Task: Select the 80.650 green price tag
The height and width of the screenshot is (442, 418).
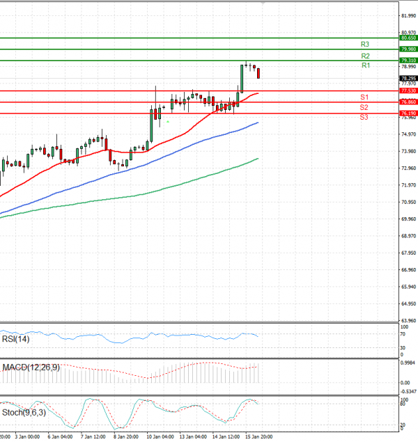Action: pos(408,38)
